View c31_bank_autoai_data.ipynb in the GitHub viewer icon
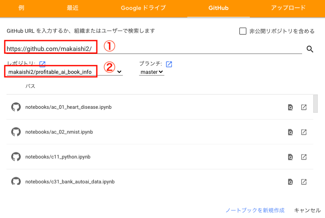The image size is (325, 218). (290, 182)
